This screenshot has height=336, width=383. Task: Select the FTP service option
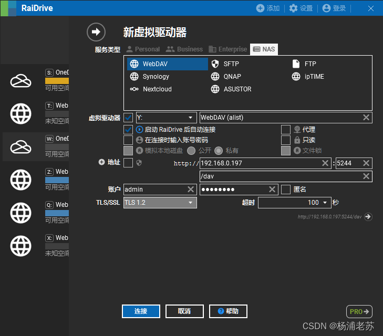pyautogui.click(x=304, y=64)
